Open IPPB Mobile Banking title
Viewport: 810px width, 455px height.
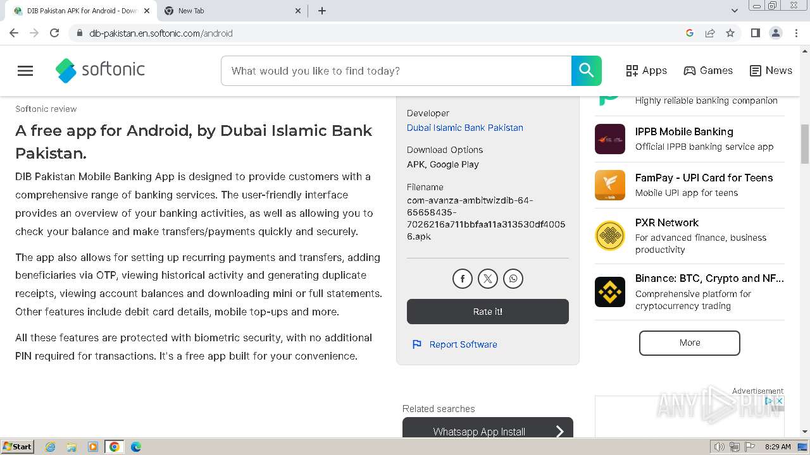[x=684, y=131]
